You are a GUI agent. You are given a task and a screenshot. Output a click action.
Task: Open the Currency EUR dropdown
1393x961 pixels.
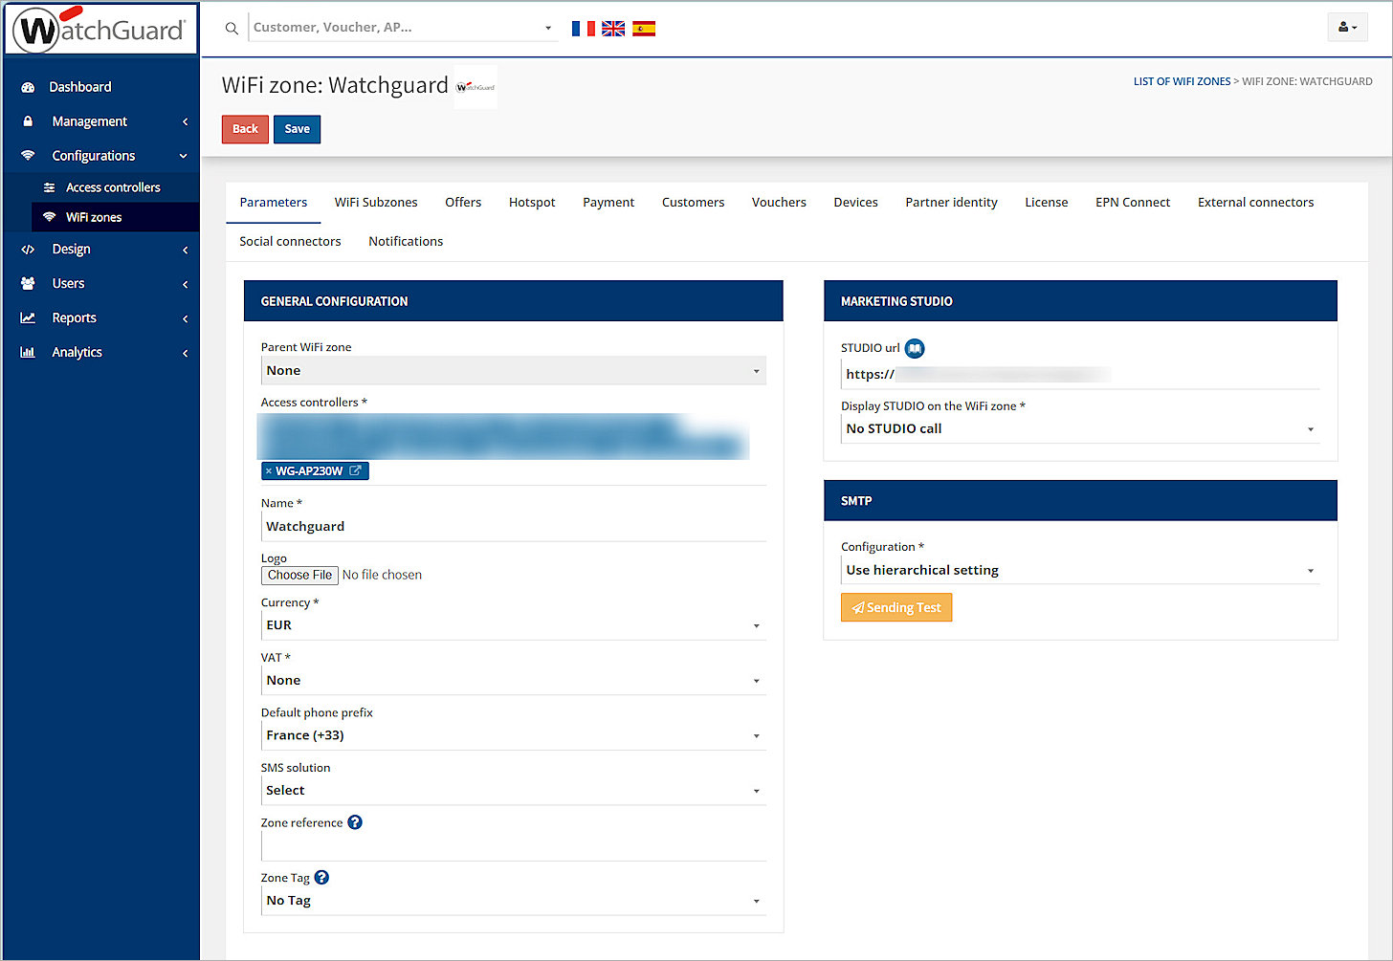tap(514, 625)
